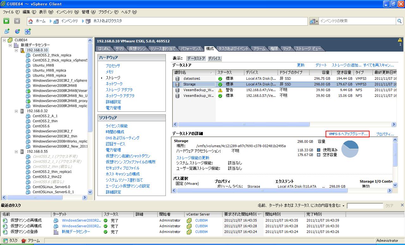Open datastore プロパティ link

click(385, 134)
